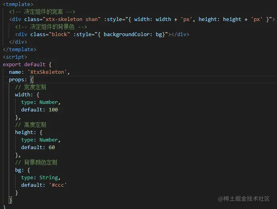This screenshot has height=209, width=277.
Task: Click the height prop definition
Action: 29,132
